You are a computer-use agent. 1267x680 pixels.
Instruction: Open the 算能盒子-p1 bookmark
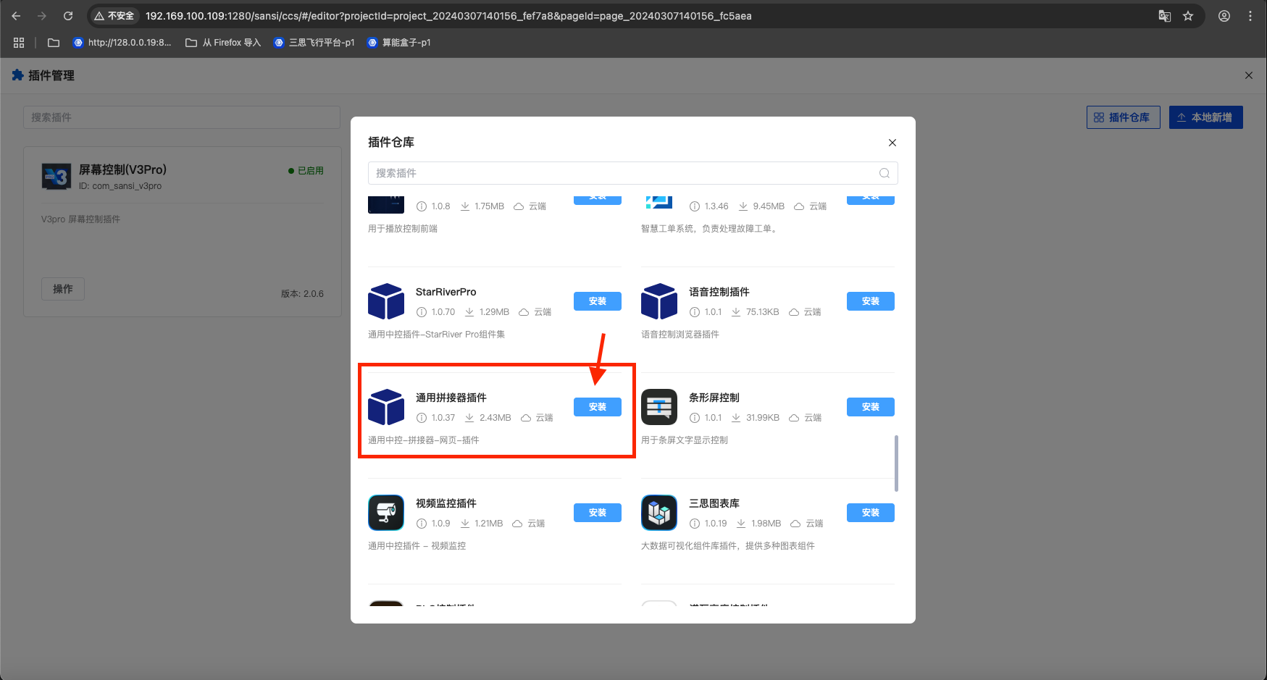[399, 43]
